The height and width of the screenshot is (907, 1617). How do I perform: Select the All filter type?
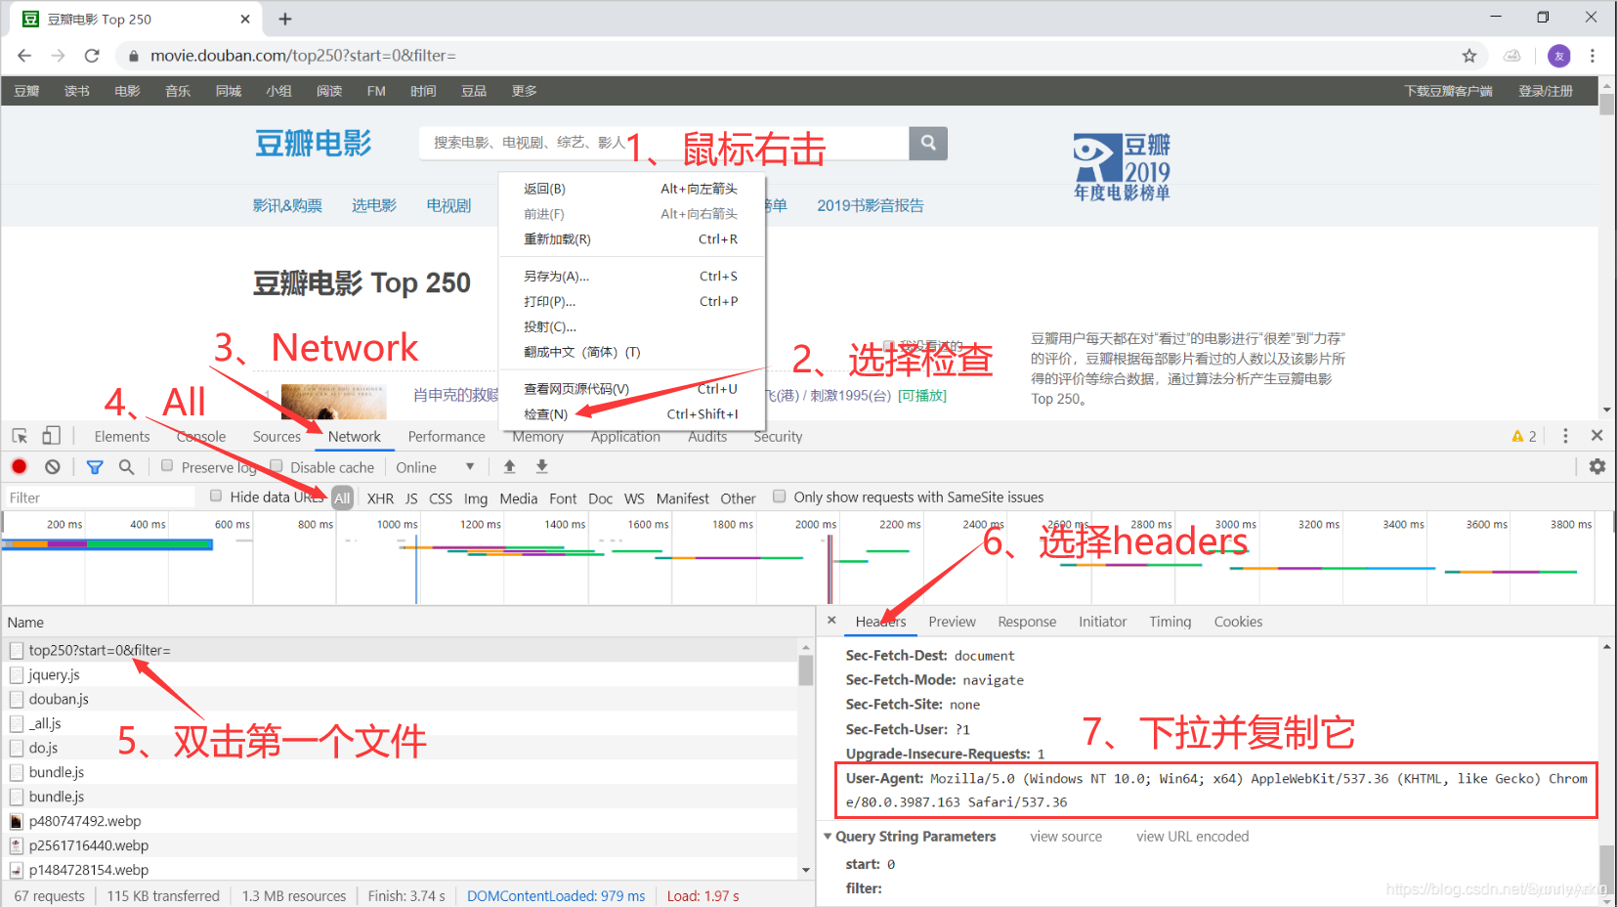tap(342, 497)
